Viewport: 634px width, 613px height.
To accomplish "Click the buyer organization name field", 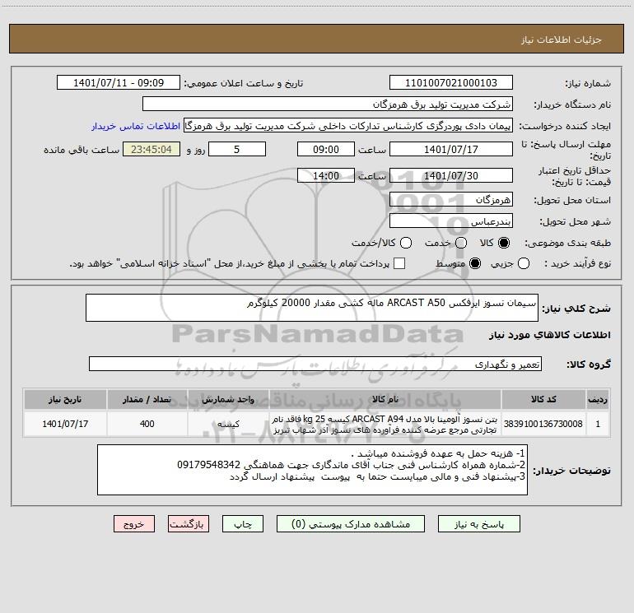I will (x=328, y=104).
